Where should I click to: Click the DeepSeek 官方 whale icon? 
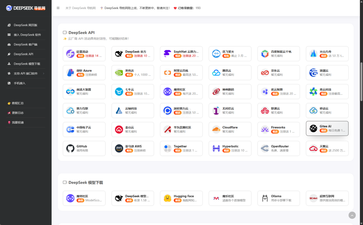[x=119, y=54]
